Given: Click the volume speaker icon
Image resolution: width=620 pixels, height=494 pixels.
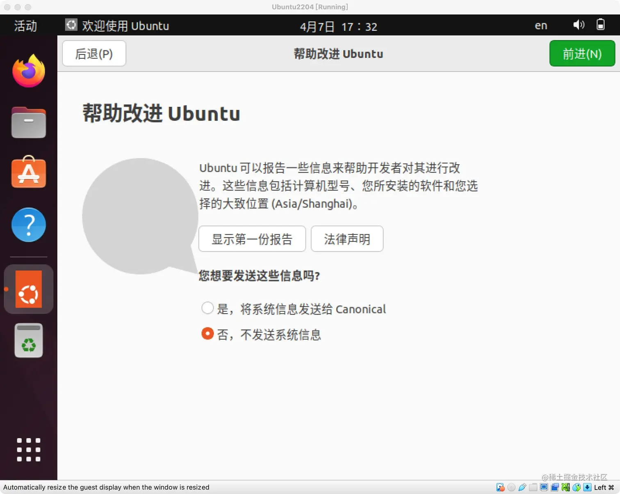Looking at the screenshot, I should (x=579, y=25).
